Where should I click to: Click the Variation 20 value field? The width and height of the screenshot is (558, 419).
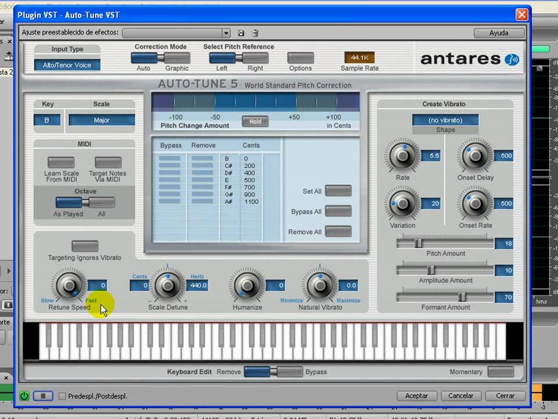[431, 204]
